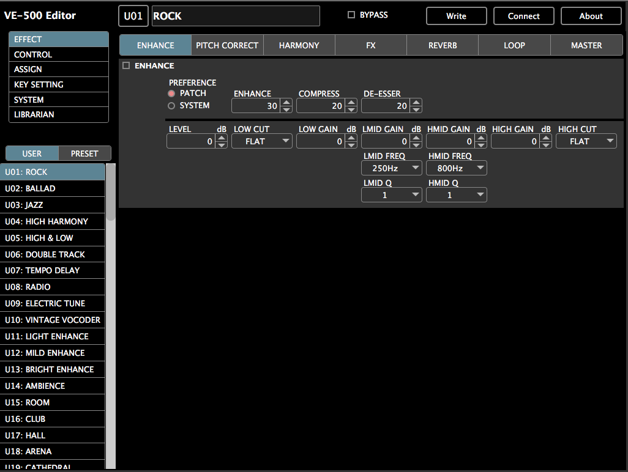This screenshot has width=628, height=472.
Task: Switch patch list to PRESET
Action: 84,153
